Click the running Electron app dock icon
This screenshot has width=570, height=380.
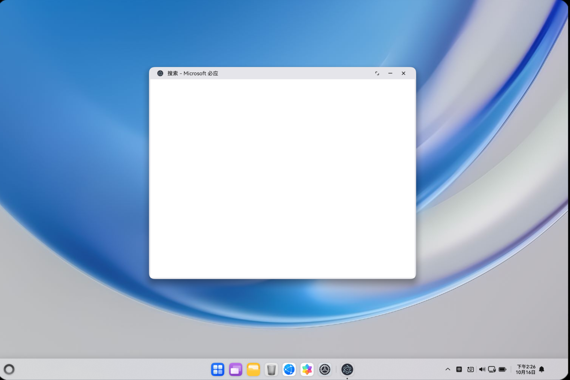tap(347, 369)
